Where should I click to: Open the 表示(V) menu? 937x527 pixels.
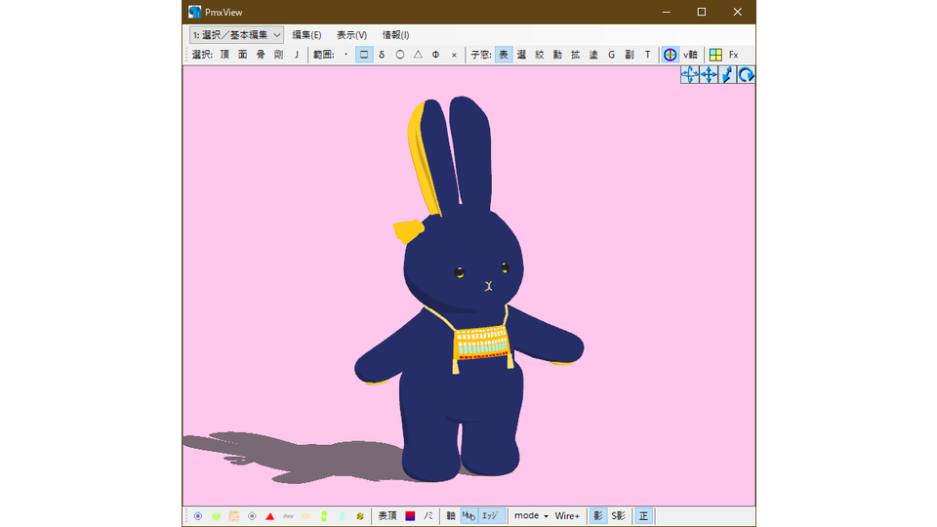pyautogui.click(x=351, y=35)
